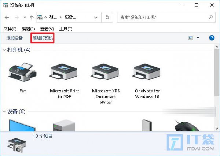Screen dimensions: 220x156
Task: Open the 查看(V) menu
Action: coord(47,29)
